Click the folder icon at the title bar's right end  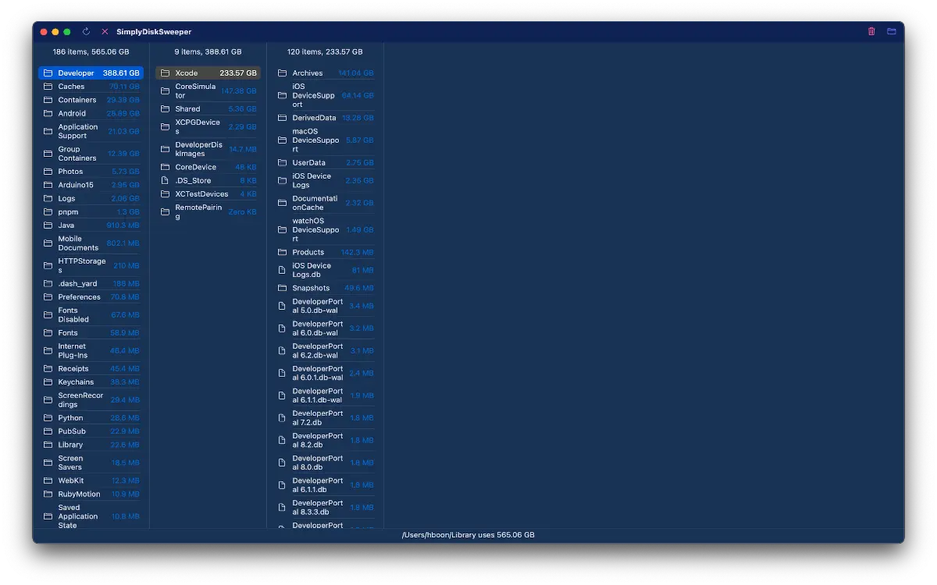pyautogui.click(x=892, y=32)
